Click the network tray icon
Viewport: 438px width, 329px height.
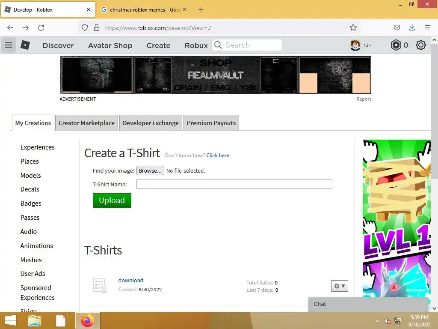tap(398, 321)
